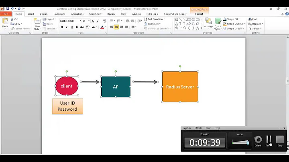The image size is (289, 162).
Task: Select the Rectangle shape in gallery
Action: (x=189, y=20)
